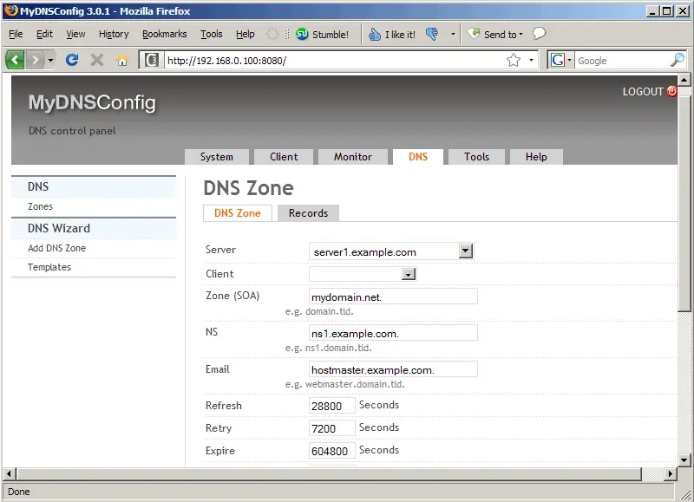Switch to the Help navigation tab

coord(536,157)
